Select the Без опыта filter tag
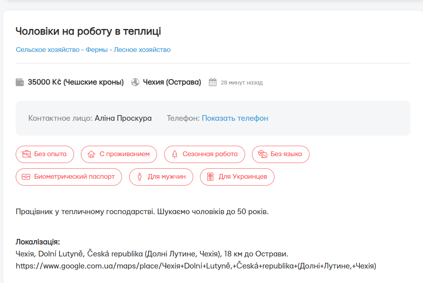 tap(45, 154)
